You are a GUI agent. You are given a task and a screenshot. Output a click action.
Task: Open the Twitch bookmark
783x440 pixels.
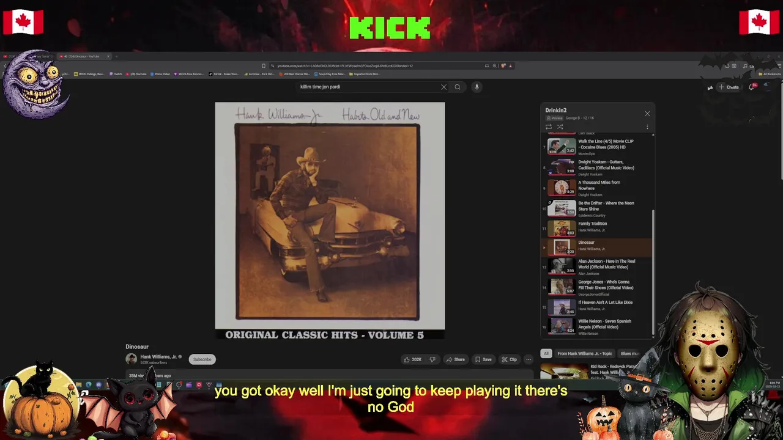(x=116, y=74)
